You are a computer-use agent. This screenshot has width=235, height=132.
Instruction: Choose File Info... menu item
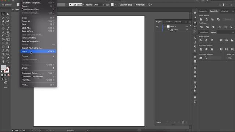(x=38, y=80)
